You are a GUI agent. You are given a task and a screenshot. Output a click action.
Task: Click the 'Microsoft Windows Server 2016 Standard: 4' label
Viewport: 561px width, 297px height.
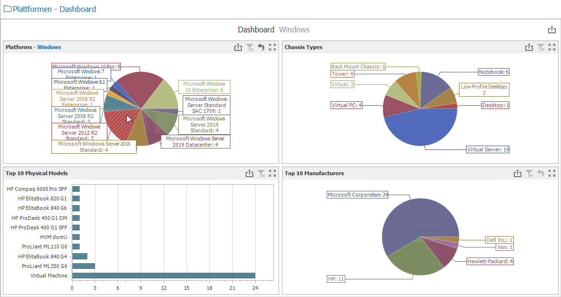[x=93, y=147]
